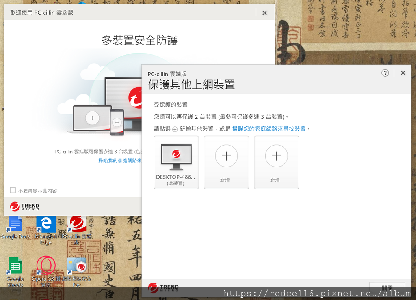Open the 趨勢科技安心 Pay desktop shortcut
The width and height of the screenshot is (416, 300).
[77, 272]
